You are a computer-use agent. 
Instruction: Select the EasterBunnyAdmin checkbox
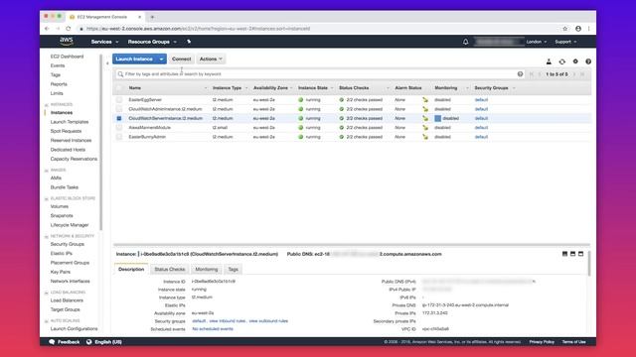tap(119, 137)
